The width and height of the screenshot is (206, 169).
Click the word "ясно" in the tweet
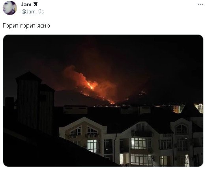pos(43,26)
